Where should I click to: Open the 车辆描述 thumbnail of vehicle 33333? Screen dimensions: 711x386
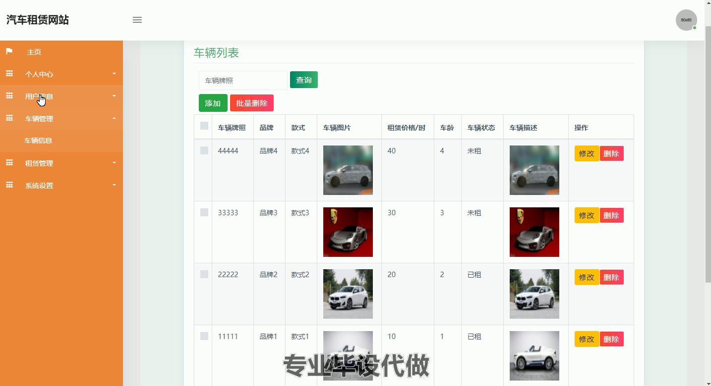click(534, 232)
